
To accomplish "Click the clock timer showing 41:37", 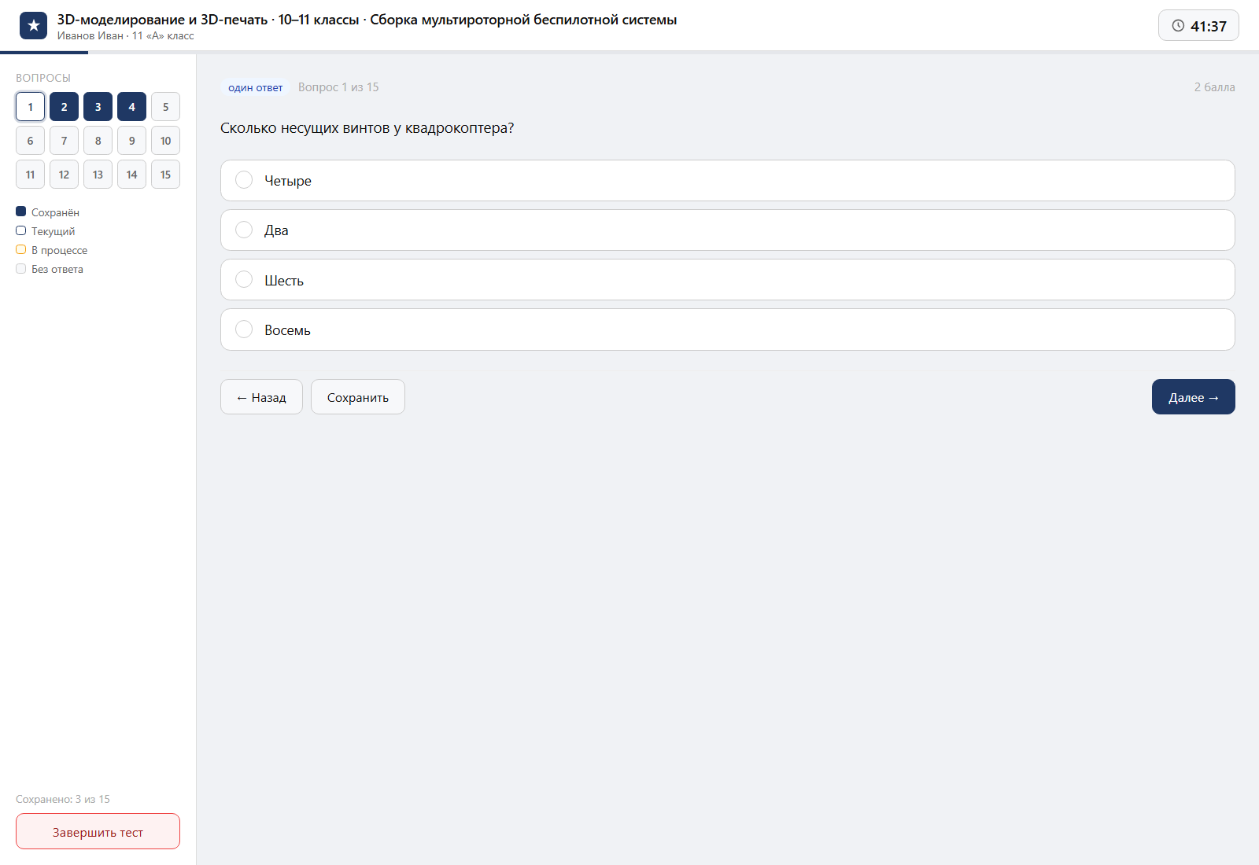I will pyautogui.click(x=1198, y=25).
